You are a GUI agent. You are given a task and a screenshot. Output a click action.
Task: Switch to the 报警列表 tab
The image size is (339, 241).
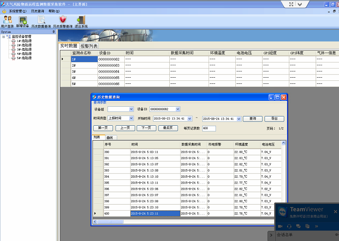point(89,46)
